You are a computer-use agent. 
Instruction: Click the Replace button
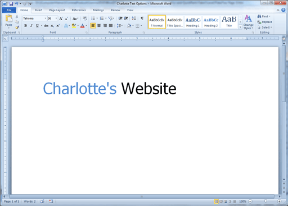coord(265,22)
